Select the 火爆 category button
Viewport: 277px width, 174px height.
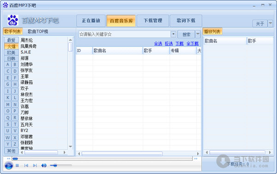(x=11, y=47)
